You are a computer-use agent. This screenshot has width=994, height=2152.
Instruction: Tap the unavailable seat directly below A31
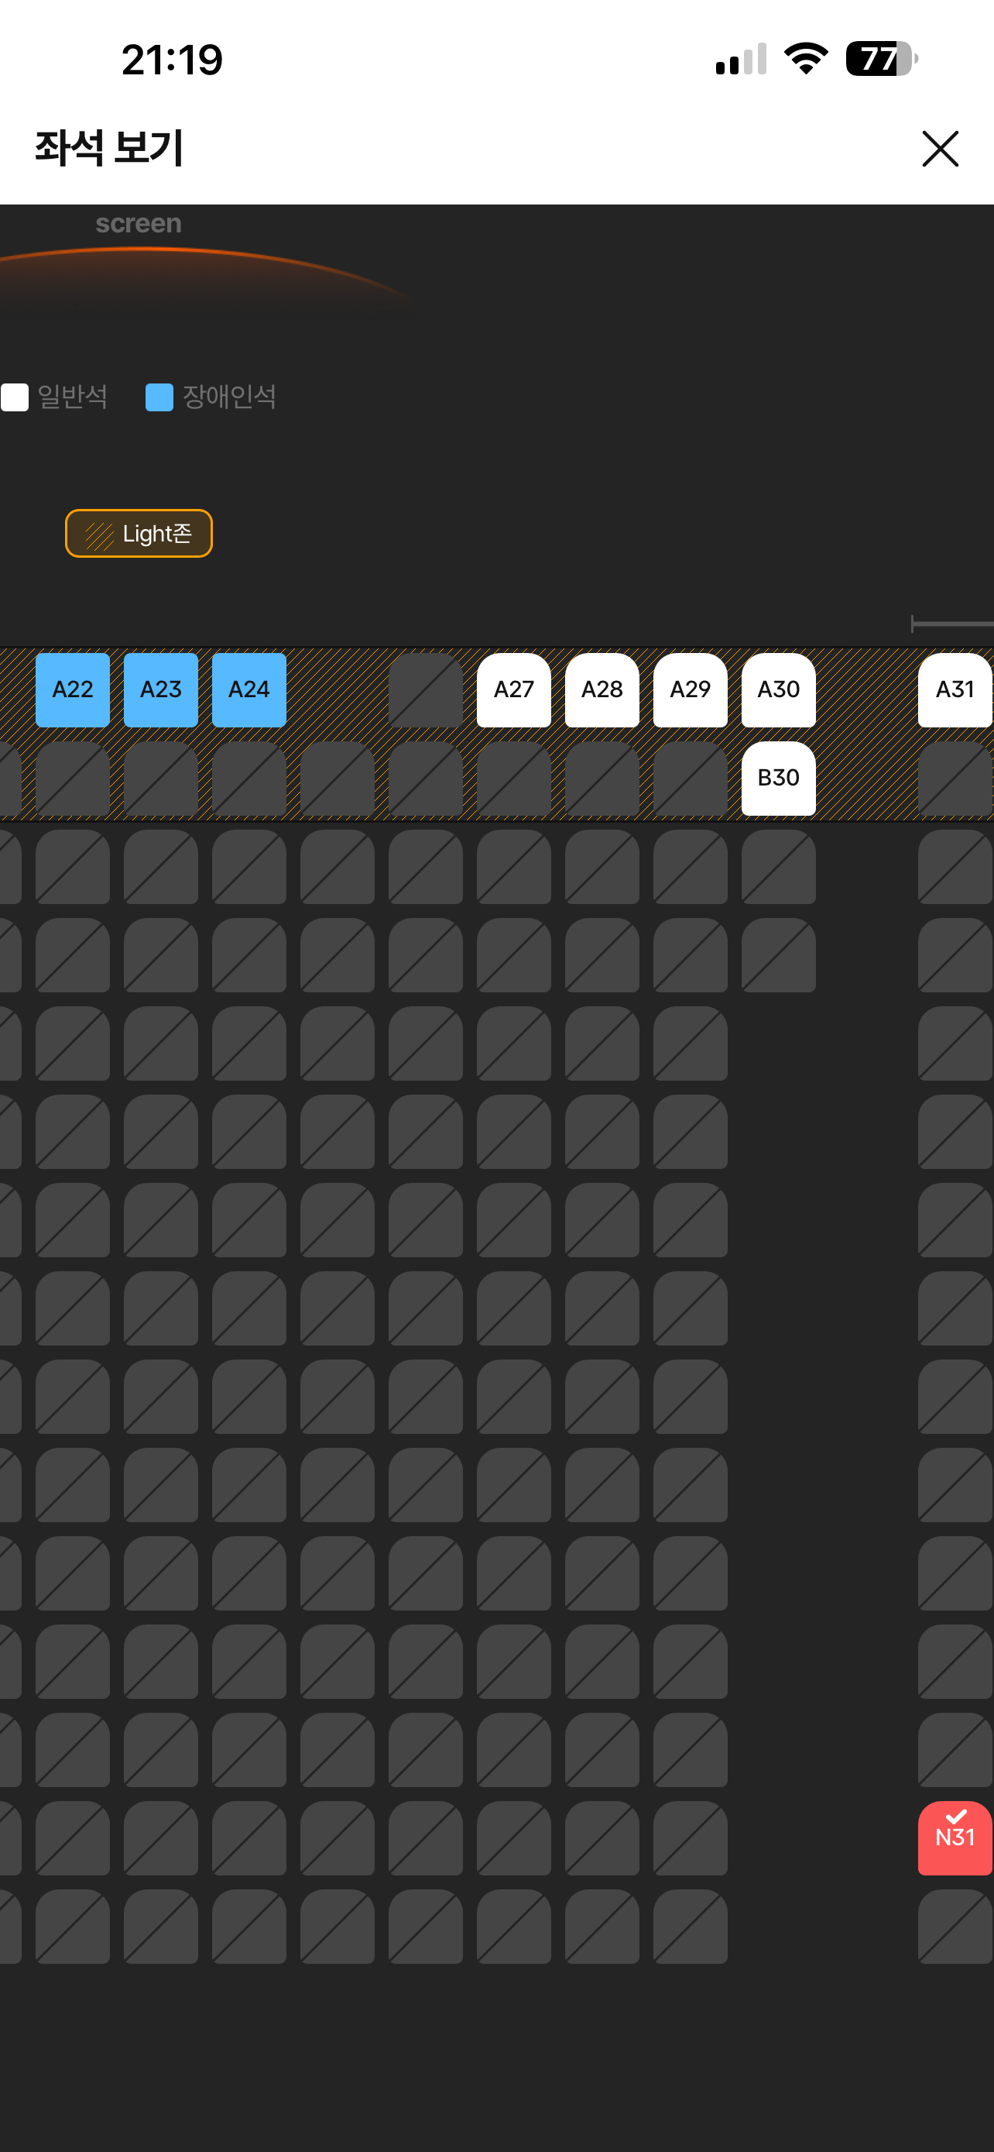(955, 779)
